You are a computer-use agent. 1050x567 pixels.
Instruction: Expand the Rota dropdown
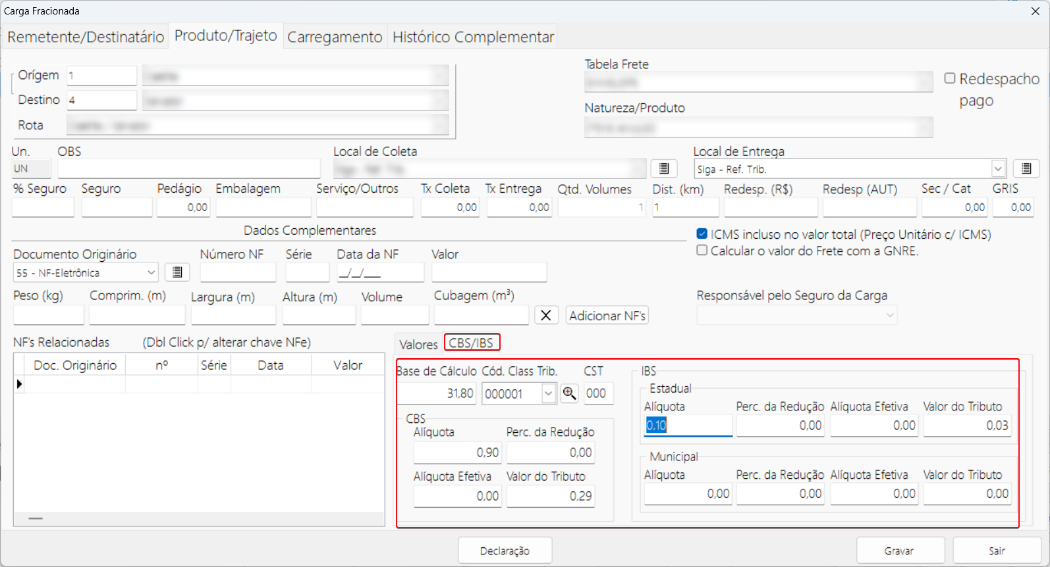441,124
